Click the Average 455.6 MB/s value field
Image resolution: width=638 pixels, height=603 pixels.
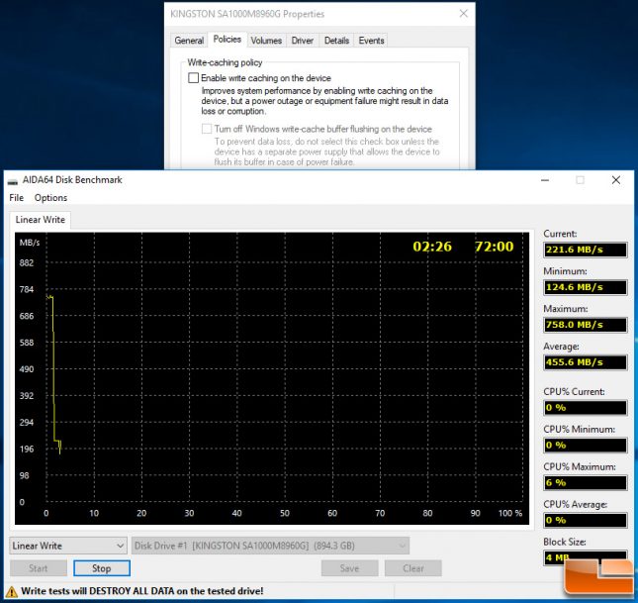point(586,362)
